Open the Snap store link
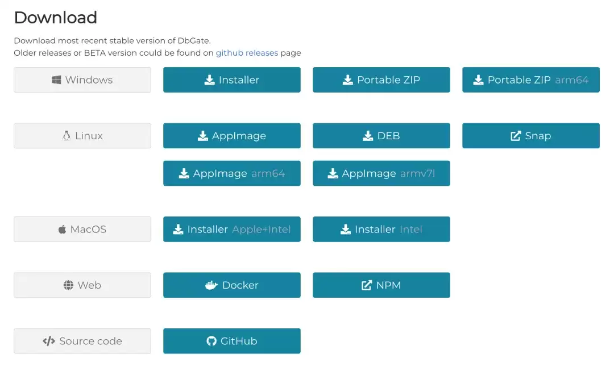 pos(531,136)
